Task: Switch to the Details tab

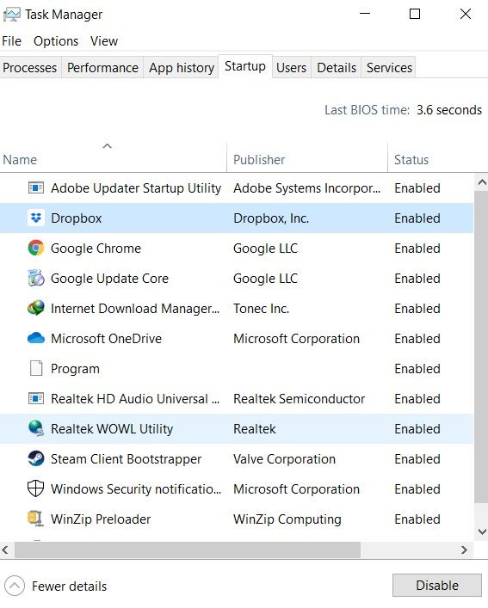Action: coord(337,67)
